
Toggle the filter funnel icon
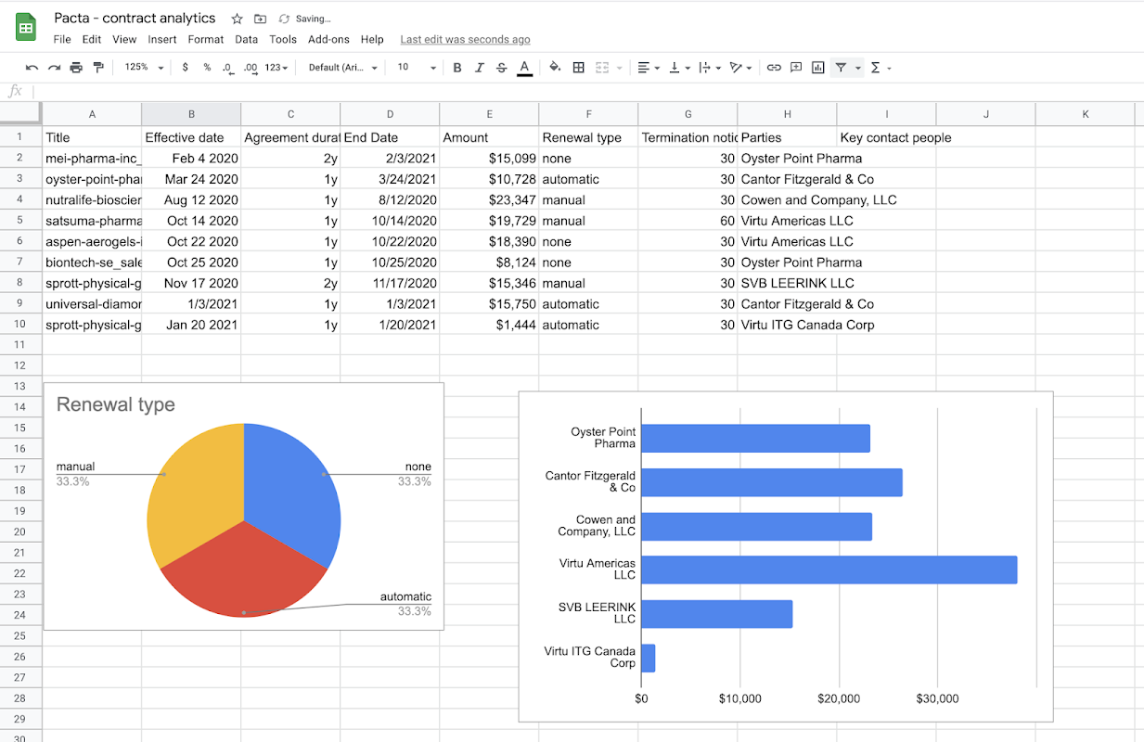point(841,68)
